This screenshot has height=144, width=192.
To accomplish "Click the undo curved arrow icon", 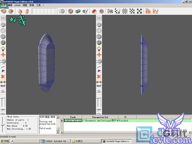I will (x=20, y=11).
